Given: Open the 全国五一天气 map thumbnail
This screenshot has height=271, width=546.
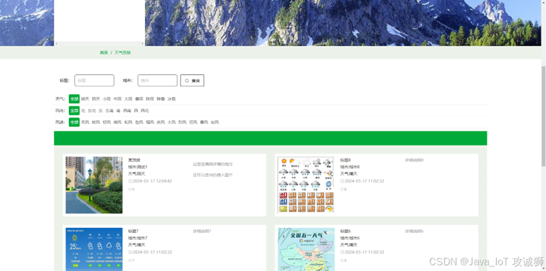Looking at the screenshot, I should [306, 250].
